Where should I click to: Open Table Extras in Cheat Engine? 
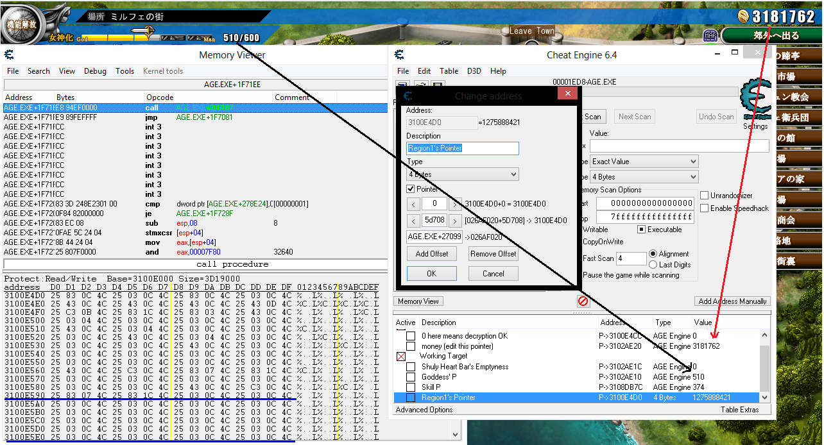pos(740,410)
